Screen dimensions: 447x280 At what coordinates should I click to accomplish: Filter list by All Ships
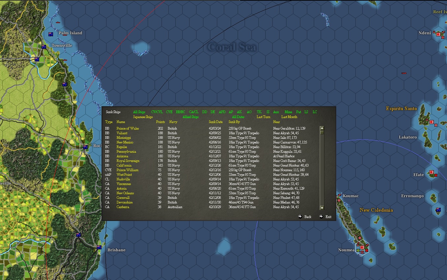coord(139,112)
